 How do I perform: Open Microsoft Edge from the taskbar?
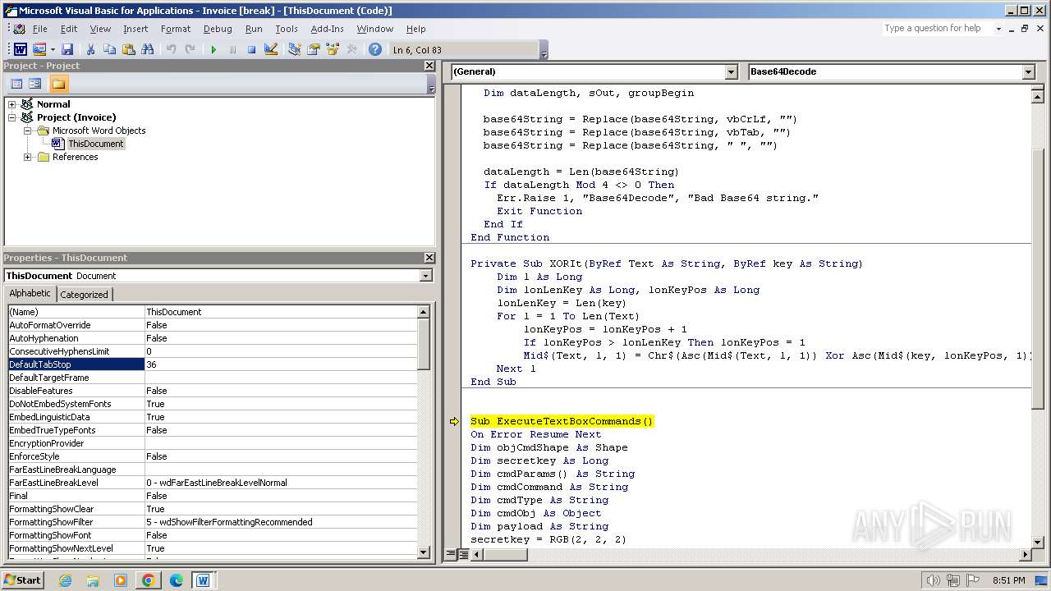pos(176,580)
